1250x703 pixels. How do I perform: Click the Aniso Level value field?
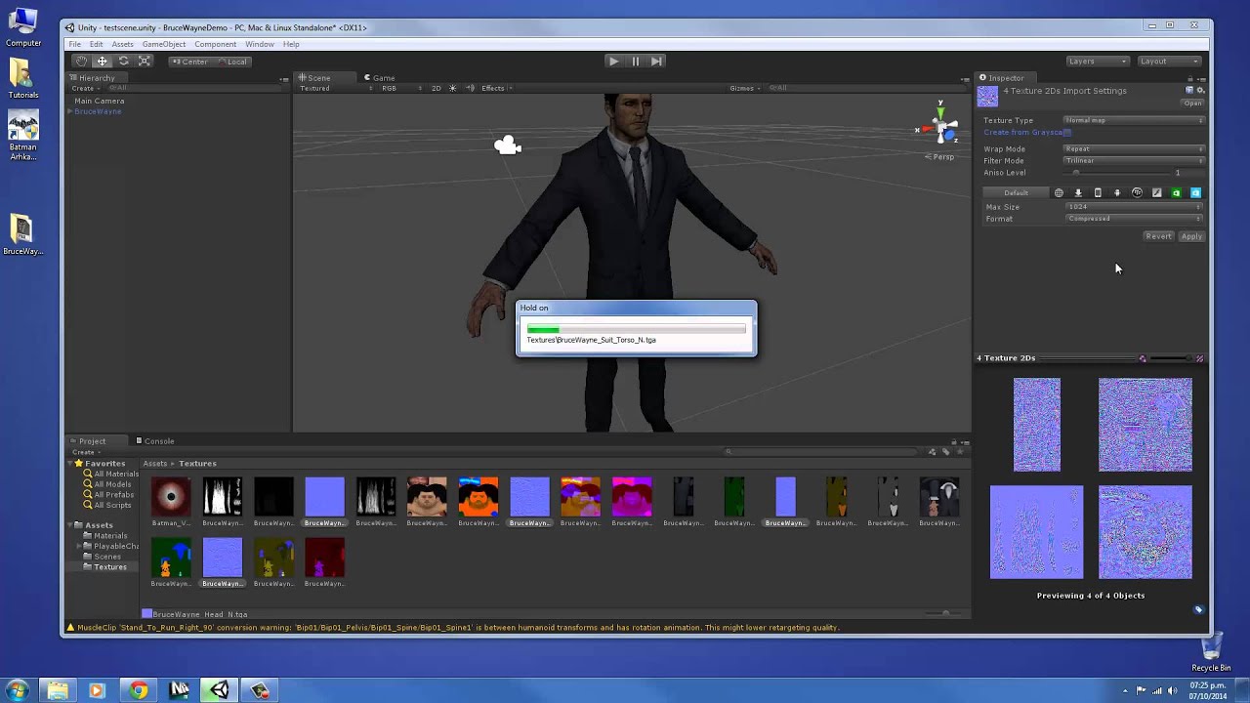(x=1188, y=173)
